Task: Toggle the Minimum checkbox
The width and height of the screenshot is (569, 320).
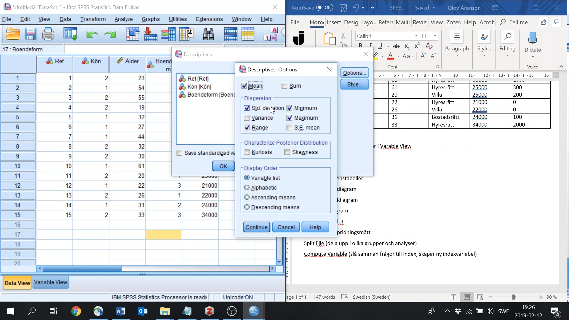Action: [290, 108]
